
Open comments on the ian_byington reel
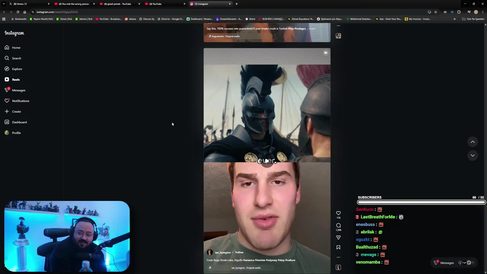[x=338, y=225]
